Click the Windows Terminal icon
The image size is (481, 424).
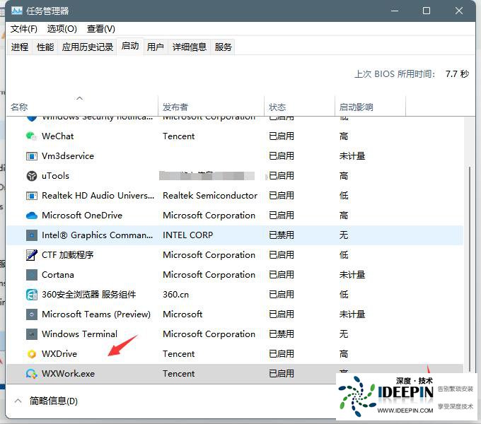31,334
